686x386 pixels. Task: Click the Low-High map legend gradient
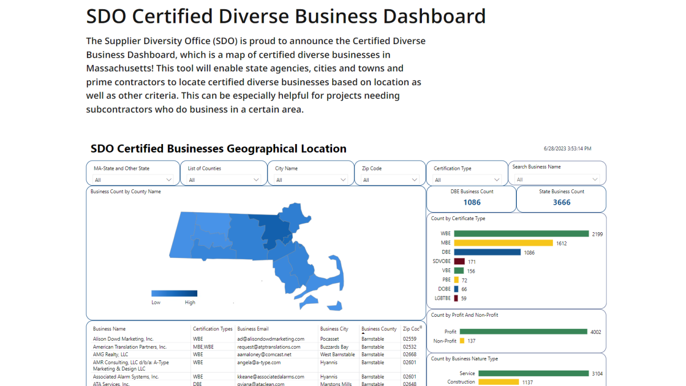click(x=174, y=293)
